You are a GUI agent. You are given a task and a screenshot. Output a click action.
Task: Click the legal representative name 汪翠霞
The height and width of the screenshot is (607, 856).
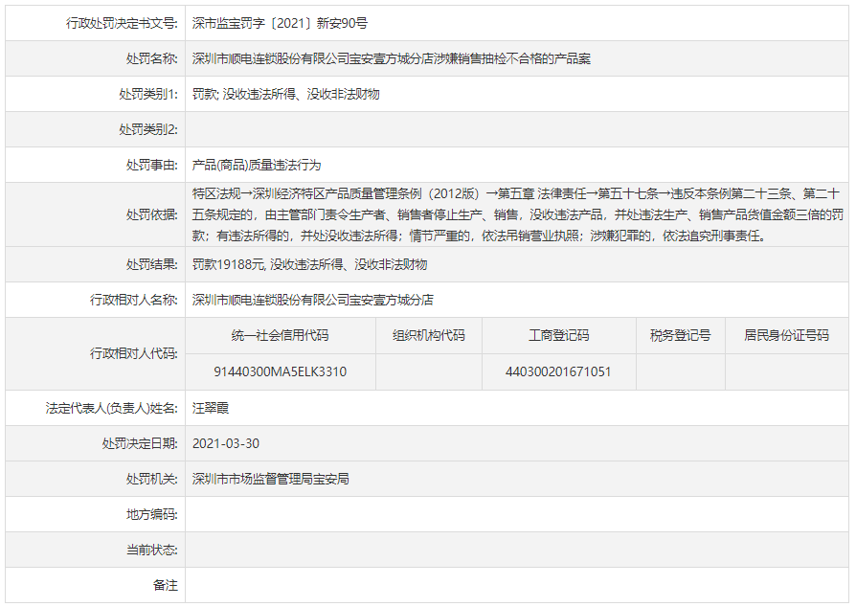pos(211,408)
